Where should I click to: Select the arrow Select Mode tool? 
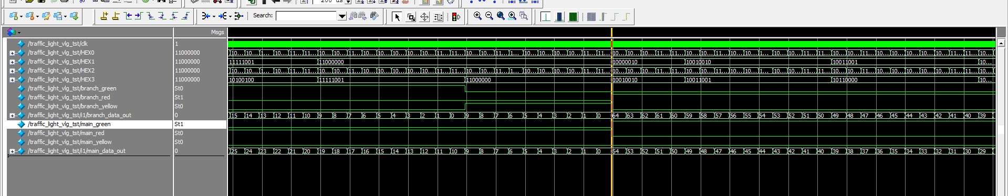tap(397, 17)
